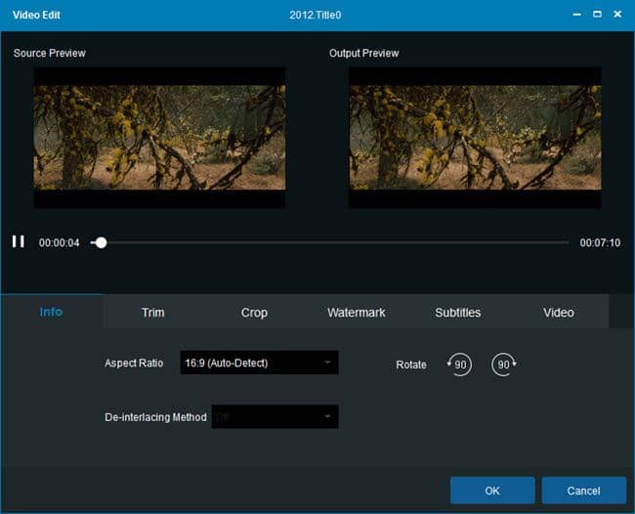The width and height of the screenshot is (635, 514).
Task: Close the Video Edit window
Action: point(619,15)
